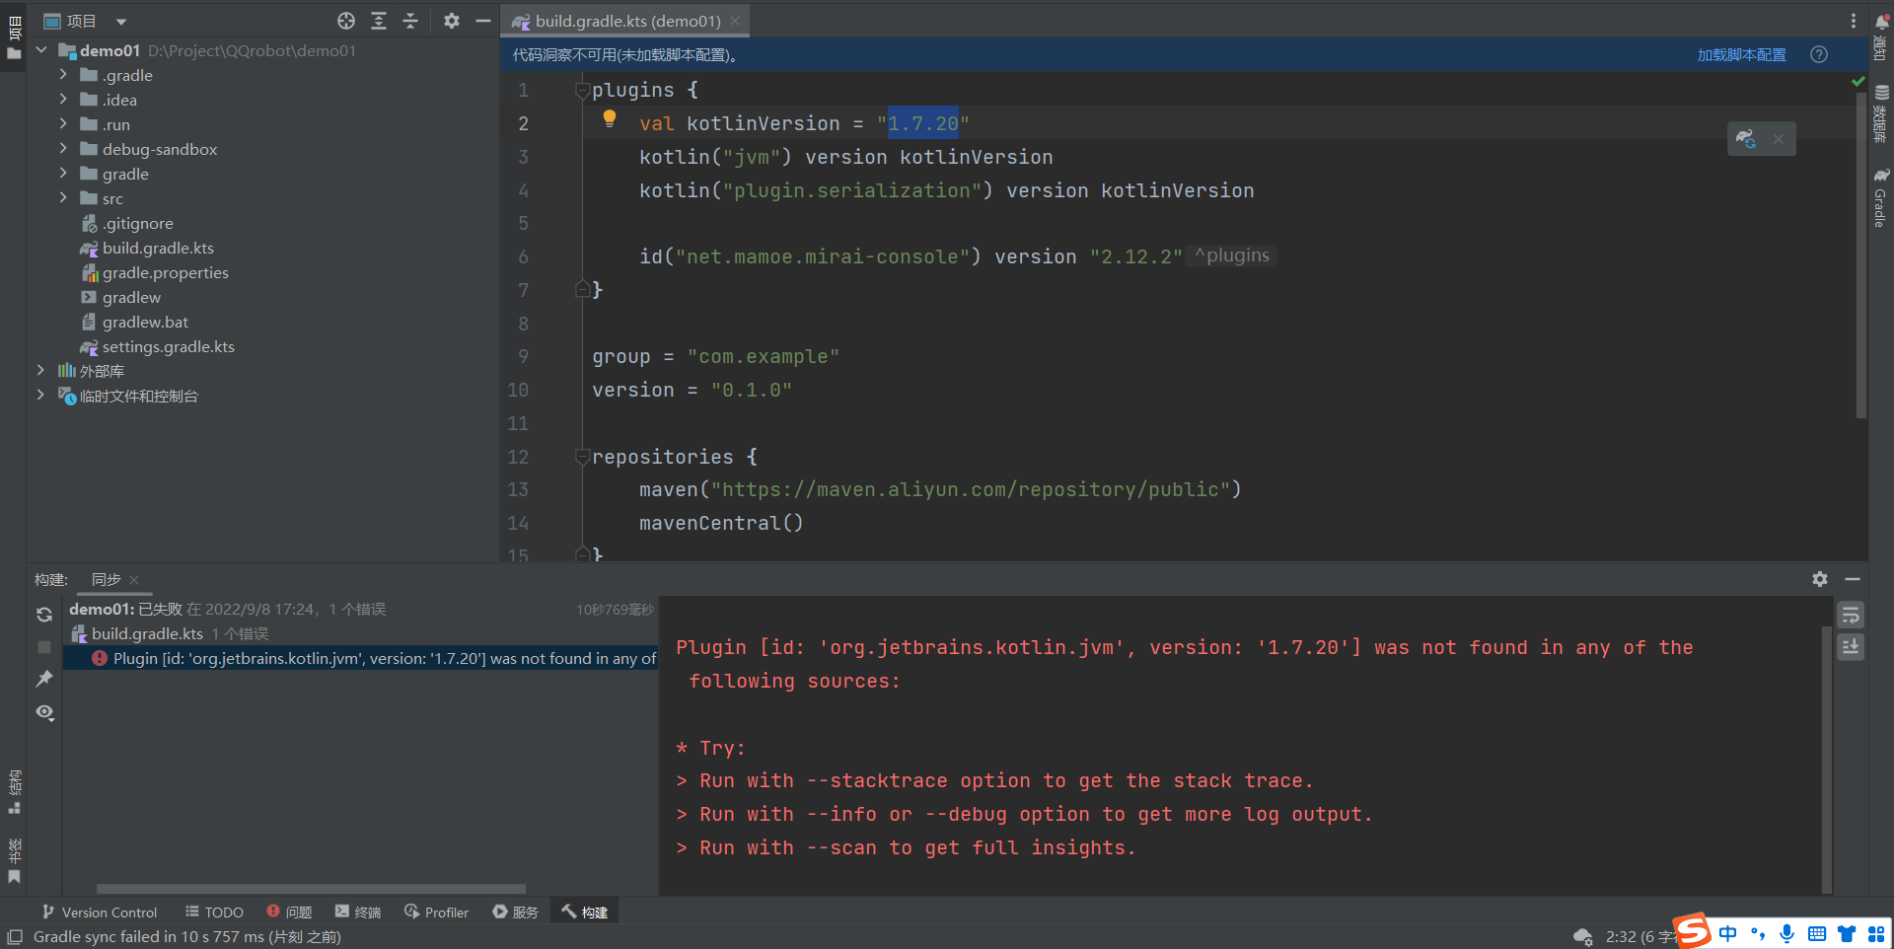
Task: Collapse the repositories block fold marker
Action: click(x=582, y=457)
